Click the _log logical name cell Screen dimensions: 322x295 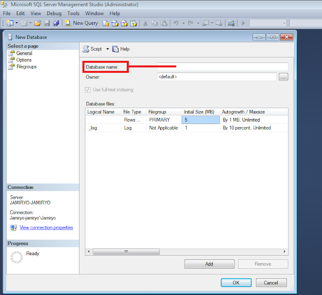pos(103,128)
